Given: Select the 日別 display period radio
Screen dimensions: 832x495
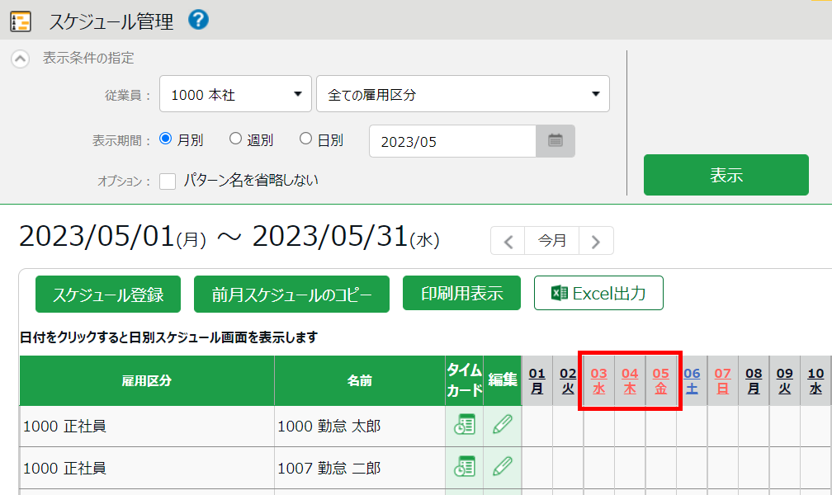Looking at the screenshot, I should (x=306, y=139).
